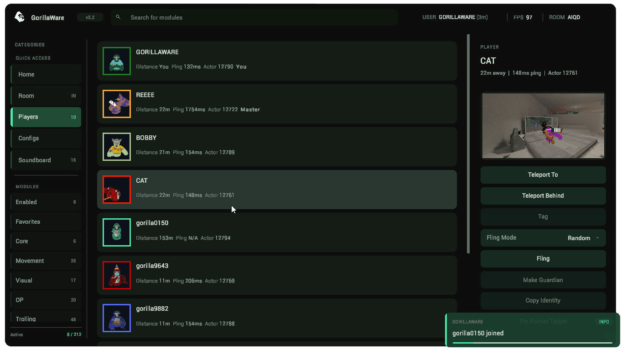The width and height of the screenshot is (632, 360).
Task: Show Enabled modules
Action: point(46,202)
